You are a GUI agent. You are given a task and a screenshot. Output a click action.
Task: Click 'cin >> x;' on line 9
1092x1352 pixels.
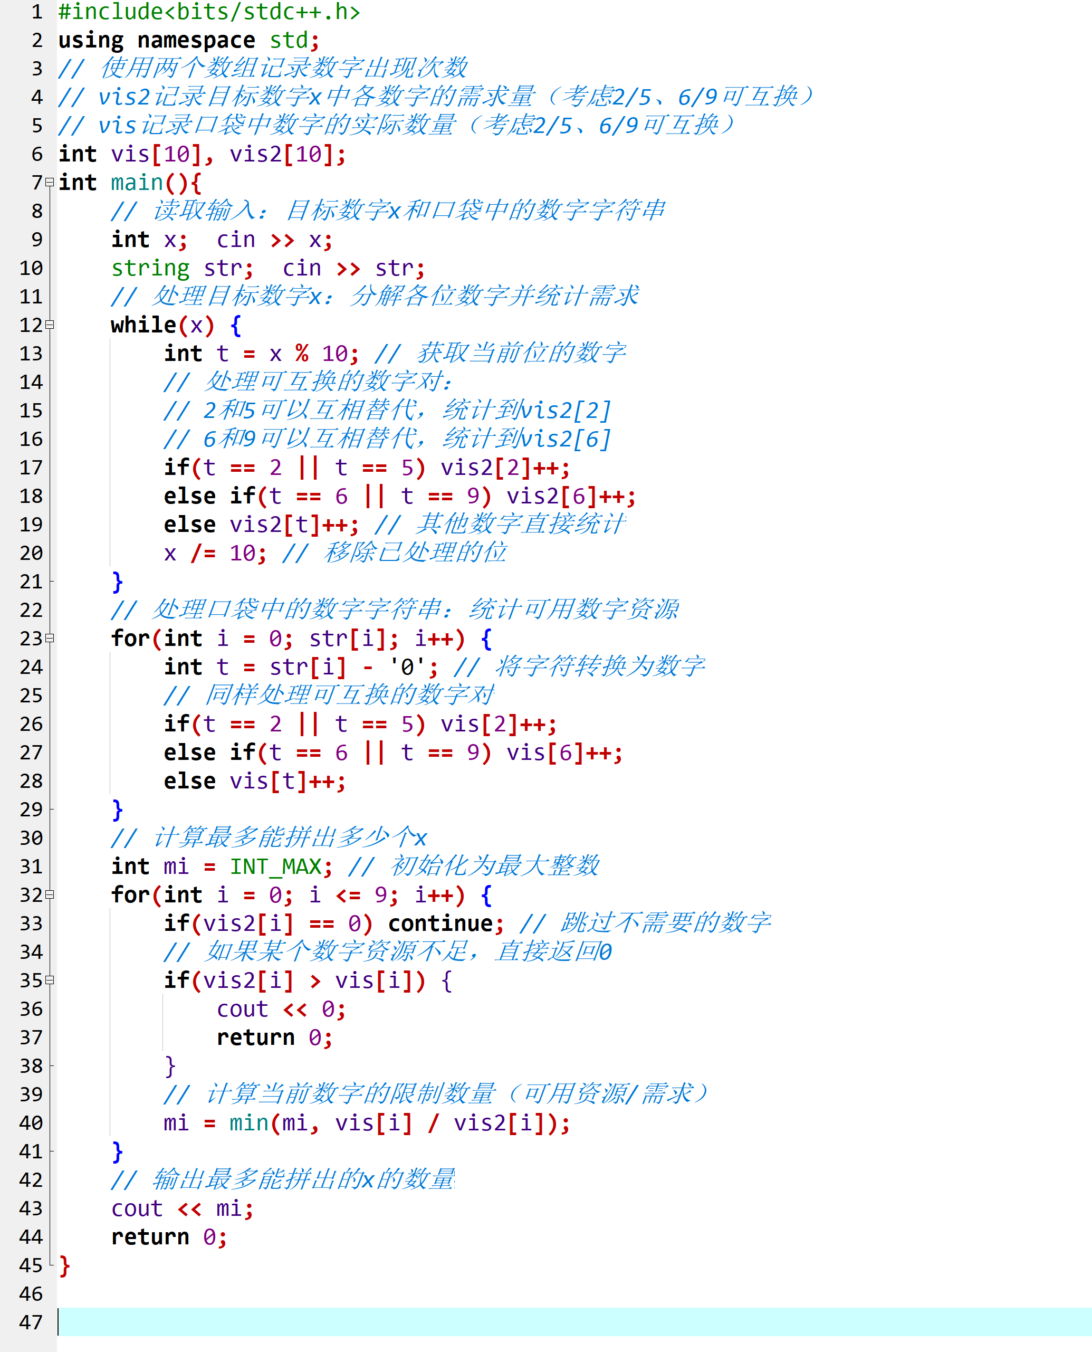[274, 240]
